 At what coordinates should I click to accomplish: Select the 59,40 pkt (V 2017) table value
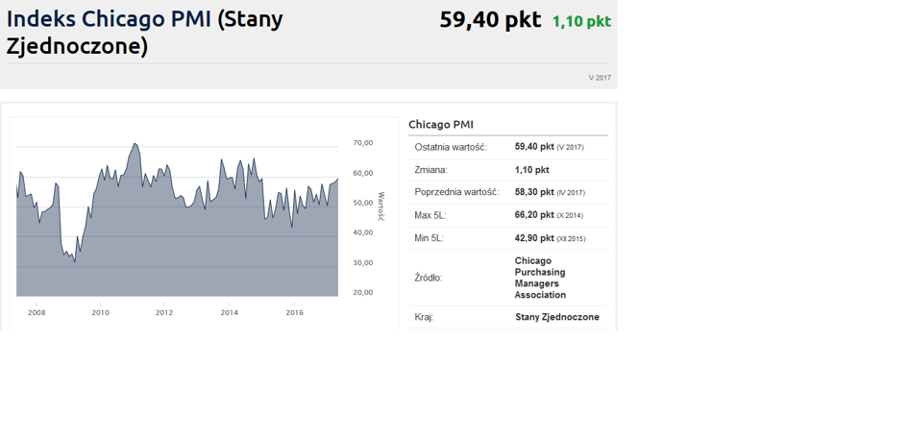[549, 147]
